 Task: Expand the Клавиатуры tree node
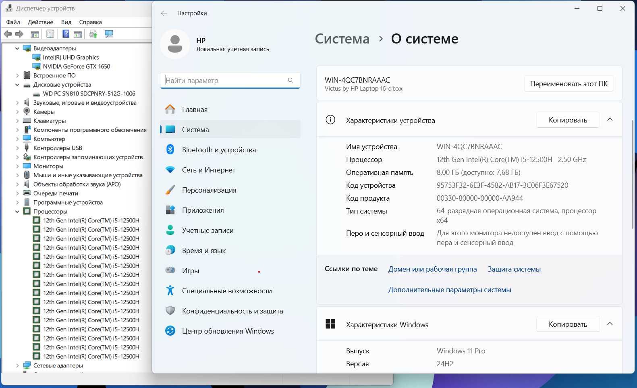(17, 121)
